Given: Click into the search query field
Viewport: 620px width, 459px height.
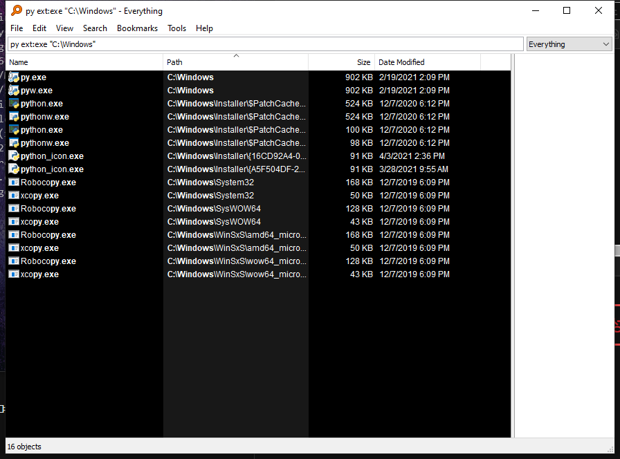Looking at the screenshot, I should point(266,44).
